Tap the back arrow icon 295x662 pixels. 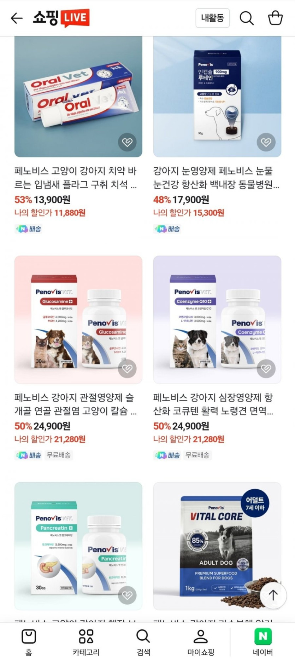[x=17, y=18]
